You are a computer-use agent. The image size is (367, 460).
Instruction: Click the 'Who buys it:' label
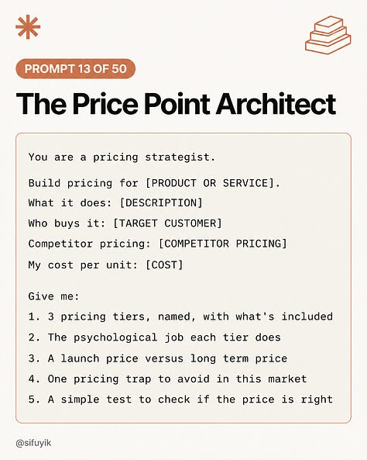(x=67, y=223)
